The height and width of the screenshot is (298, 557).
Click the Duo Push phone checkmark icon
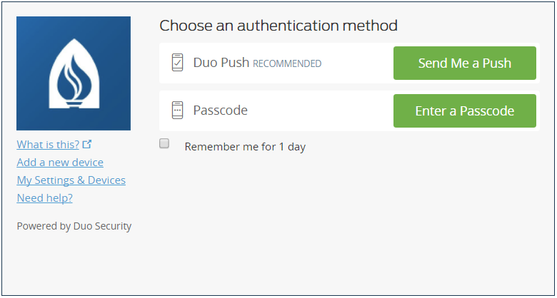pyautogui.click(x=177, y=63)
